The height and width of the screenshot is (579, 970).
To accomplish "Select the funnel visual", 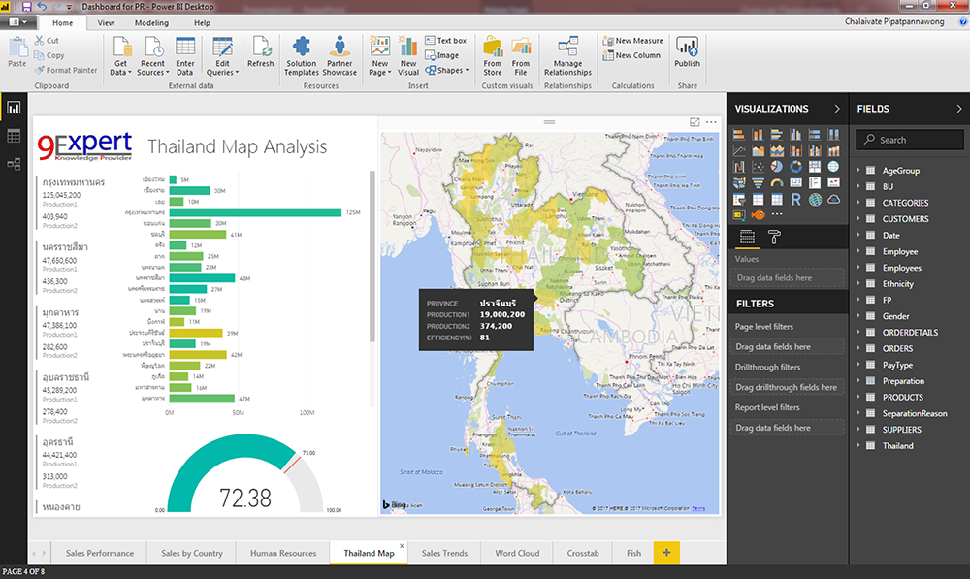I will pos(758,182).
